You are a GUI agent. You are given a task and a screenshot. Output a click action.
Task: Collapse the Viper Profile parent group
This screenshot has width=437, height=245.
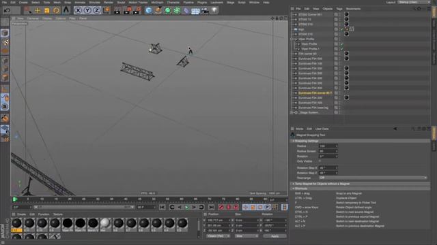point(292,39)
